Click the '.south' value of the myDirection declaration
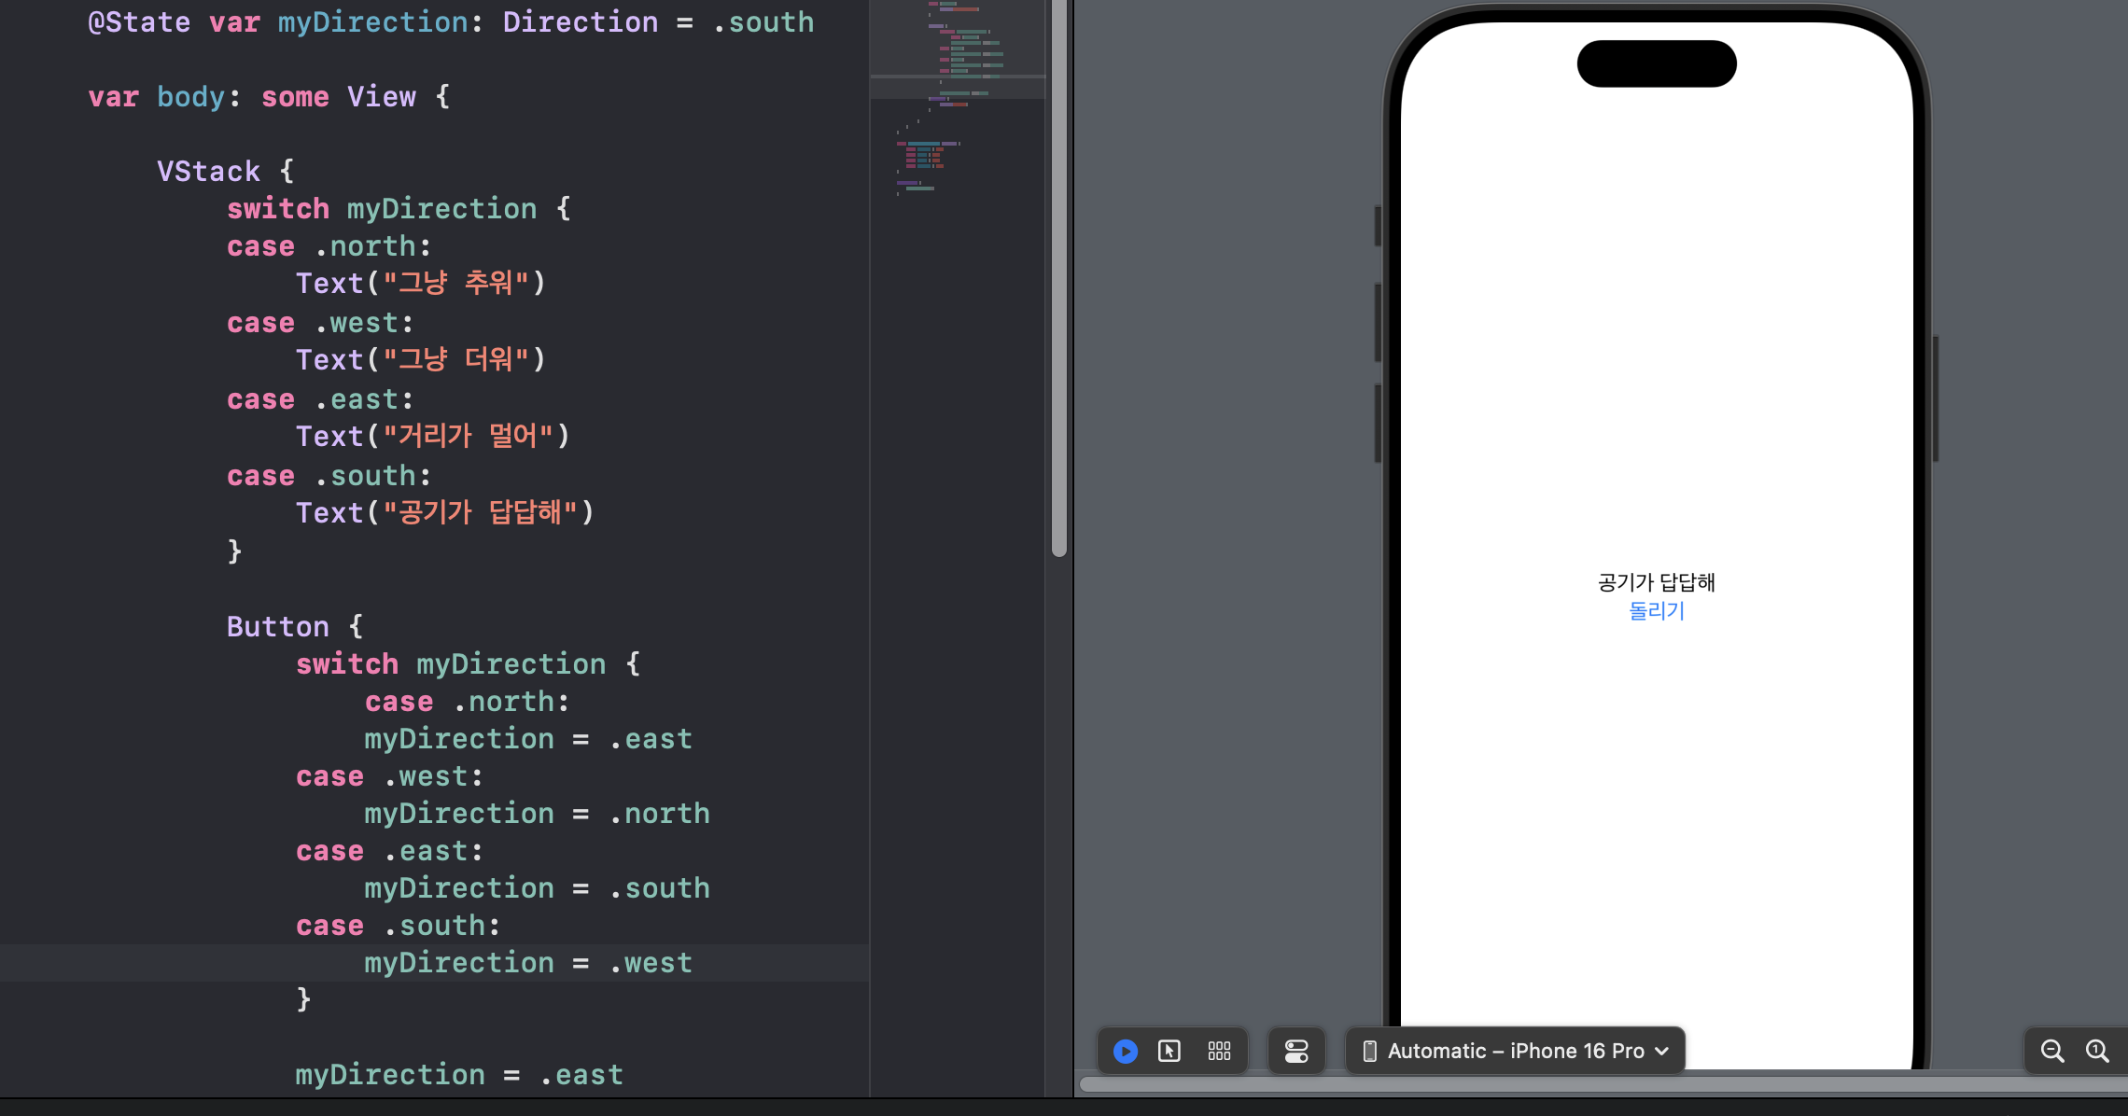Screen dimensions: 2128x1116 click(763, 22)
